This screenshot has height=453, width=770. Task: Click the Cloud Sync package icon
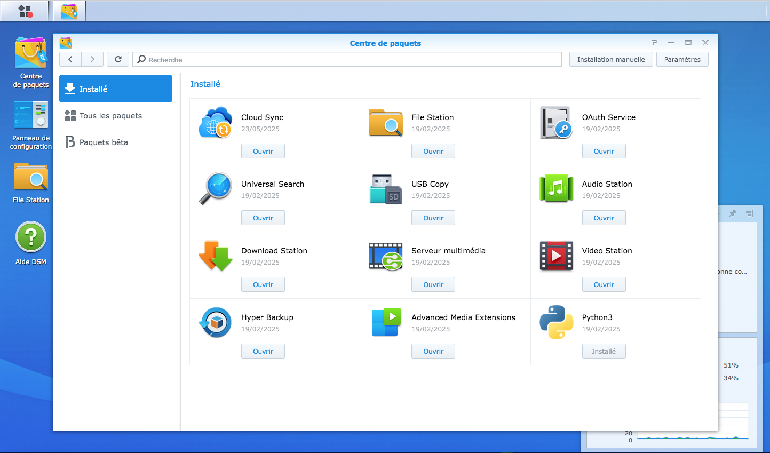[x=216, y=122]
